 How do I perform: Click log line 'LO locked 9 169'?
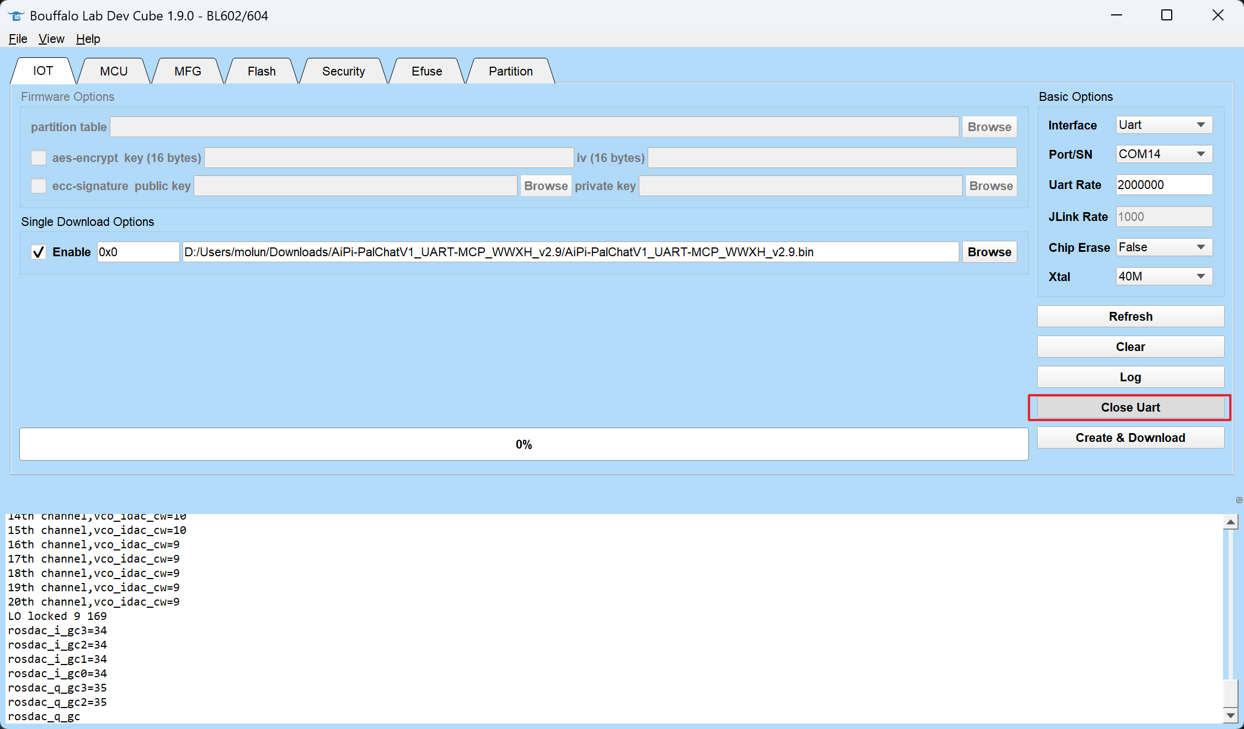click(x=57, y=616)
